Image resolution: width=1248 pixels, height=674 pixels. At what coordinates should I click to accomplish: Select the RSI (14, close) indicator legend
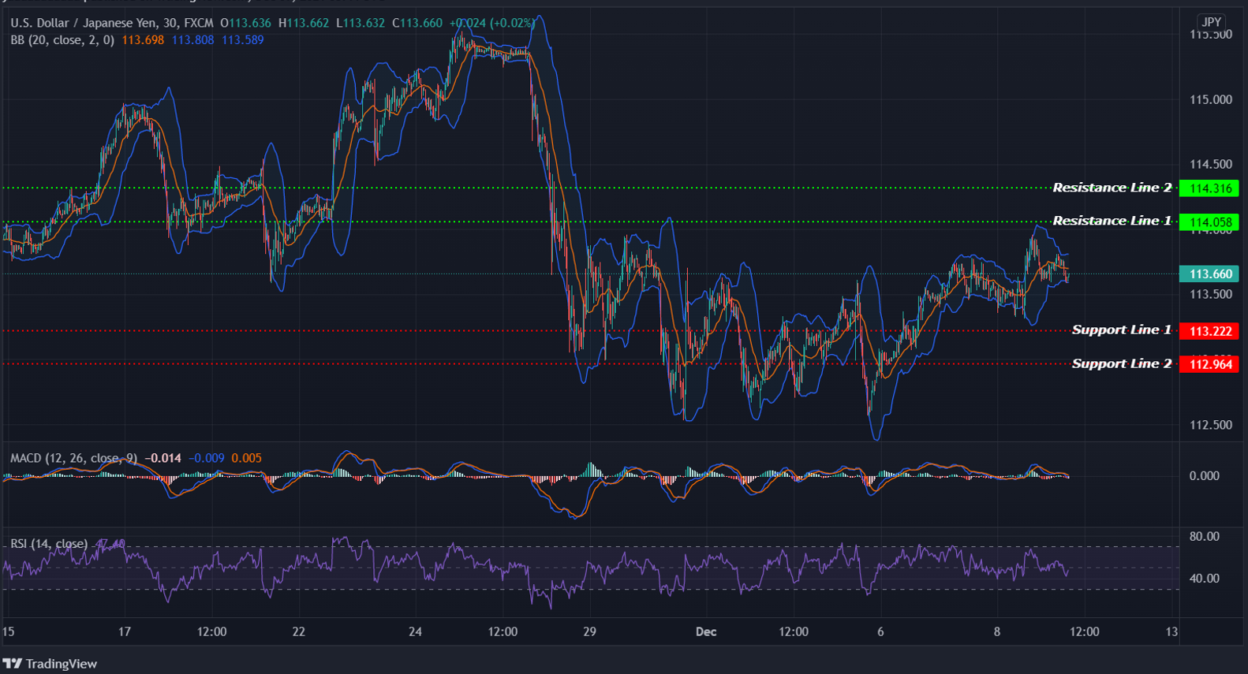(49, 544)
